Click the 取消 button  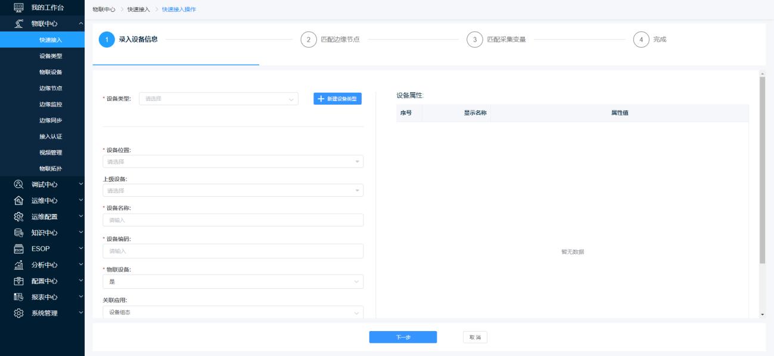(x=475, y=337)
